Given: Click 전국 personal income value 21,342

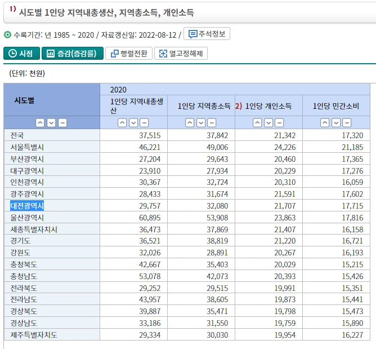Looking at the screenshot, I should click(x=285, y=135).
